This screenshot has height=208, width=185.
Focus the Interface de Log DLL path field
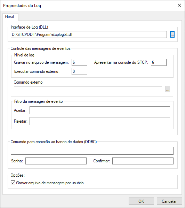point(89,34)
